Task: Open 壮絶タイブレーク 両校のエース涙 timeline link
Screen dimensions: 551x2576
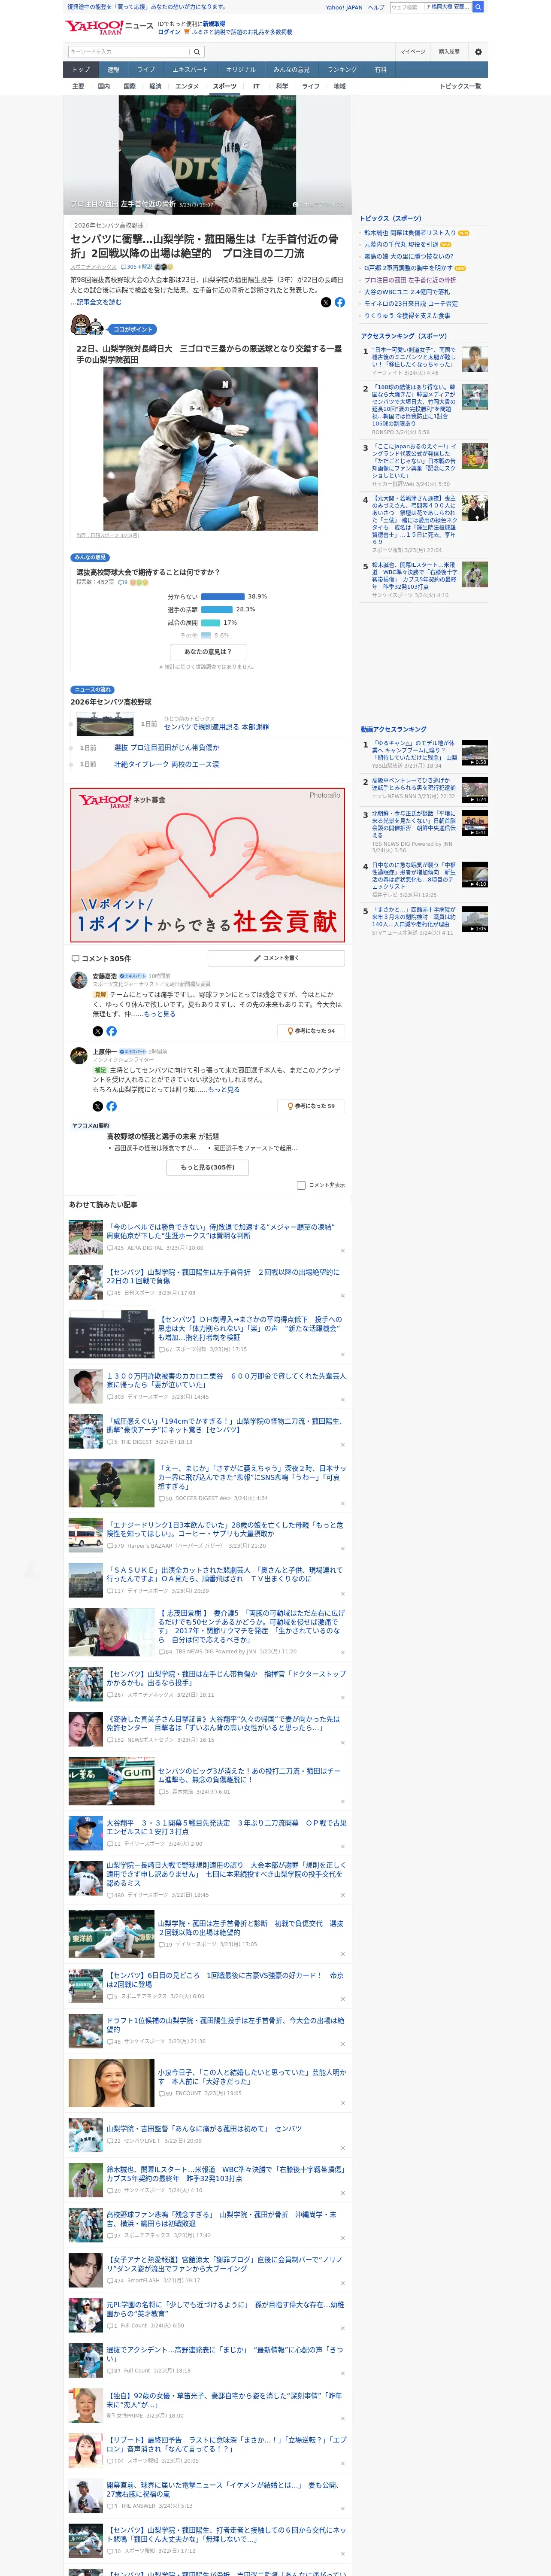Action: [x=166, y=764]
